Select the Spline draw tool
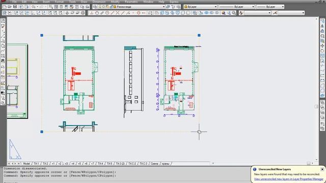326x183 pixels. pos(3,51)
